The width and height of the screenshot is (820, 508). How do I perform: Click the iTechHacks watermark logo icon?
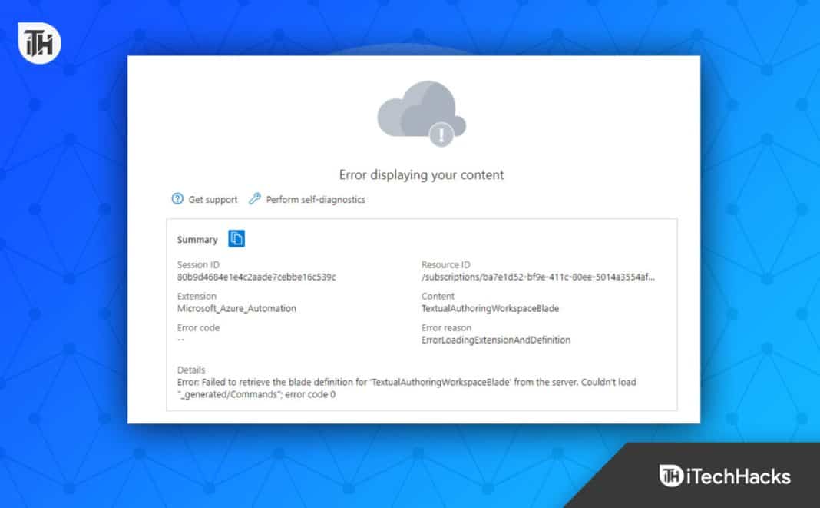point(672,476)
